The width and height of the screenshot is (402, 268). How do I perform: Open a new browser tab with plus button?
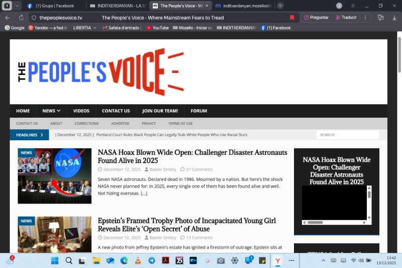pyautogui.click(x=280, y=6)
